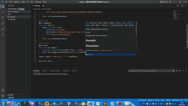
Task: Open the Run and Debug view
Action: click(3, 23)
